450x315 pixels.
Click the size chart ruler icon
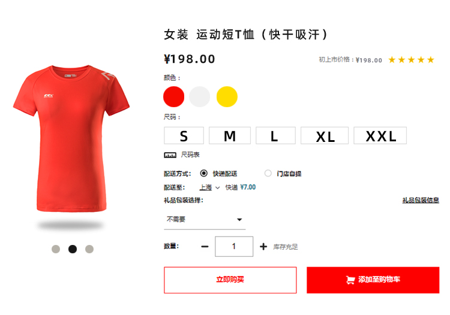click(x=170, y=155)
